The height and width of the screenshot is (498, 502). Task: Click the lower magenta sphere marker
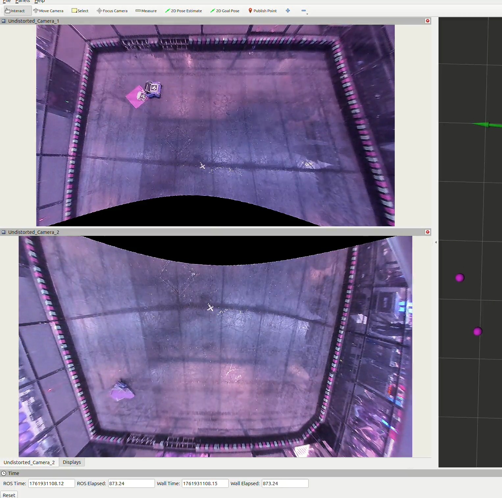(x=478, y=331)
